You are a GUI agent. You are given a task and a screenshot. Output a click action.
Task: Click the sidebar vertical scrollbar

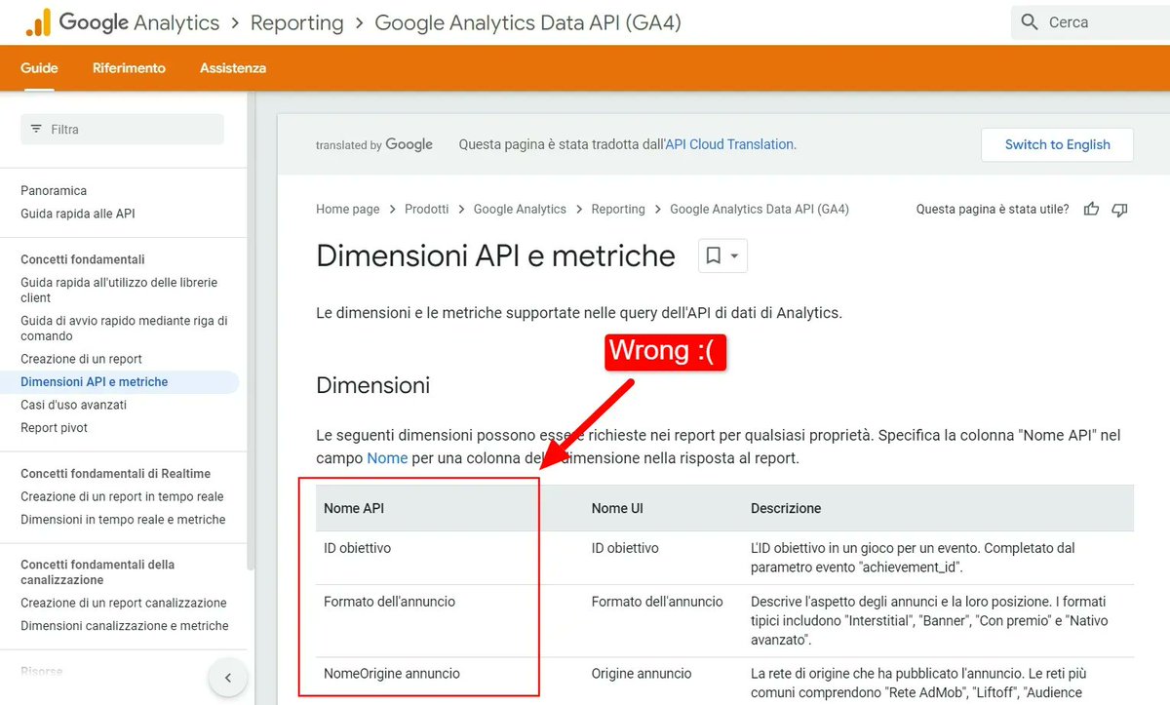pos(252,332)
